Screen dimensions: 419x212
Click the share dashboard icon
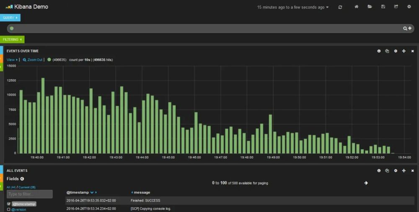[396, 7]
